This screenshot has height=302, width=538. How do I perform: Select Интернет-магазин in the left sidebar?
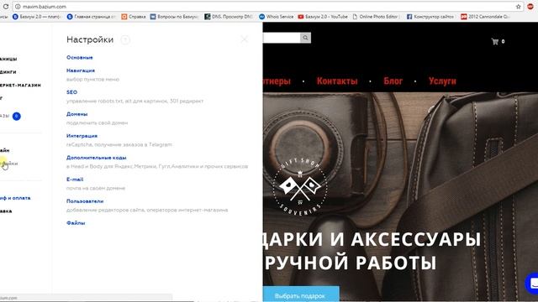click(x=20, y=86)
